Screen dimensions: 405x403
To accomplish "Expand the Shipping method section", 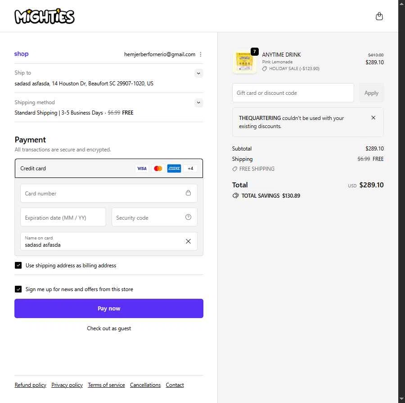I will (x=198, y=102).
